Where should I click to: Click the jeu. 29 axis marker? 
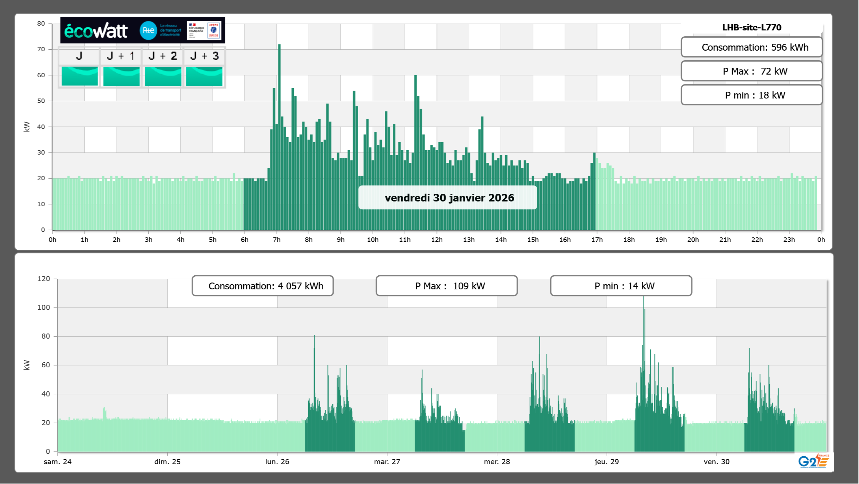(x=607, y=461)
